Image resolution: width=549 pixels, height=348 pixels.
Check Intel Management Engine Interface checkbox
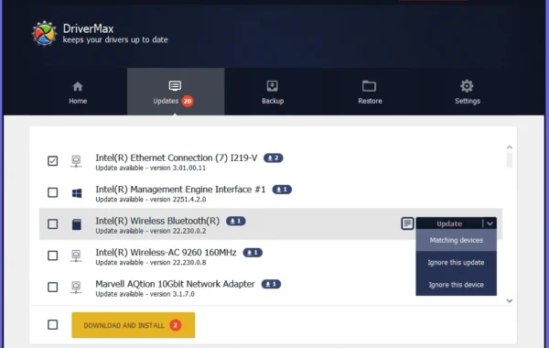click(52, 192)
